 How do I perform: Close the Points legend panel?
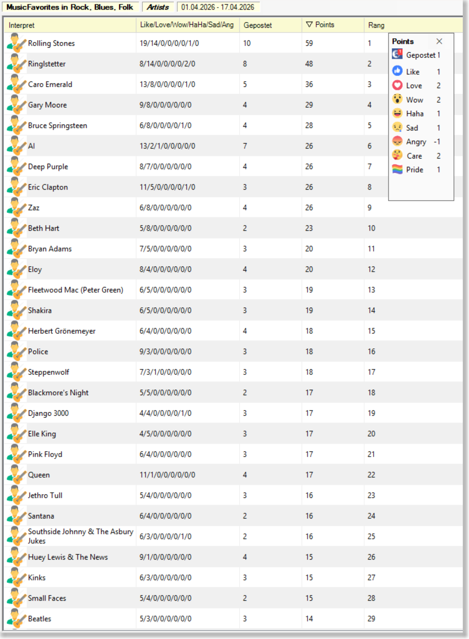pos(439,41)
